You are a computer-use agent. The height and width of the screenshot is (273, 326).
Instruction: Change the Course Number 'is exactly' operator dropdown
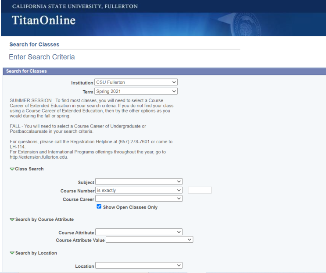tap(139, 190)
